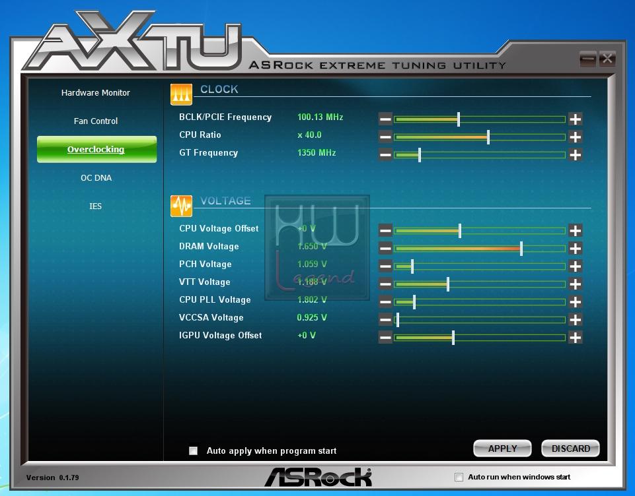
Task: Click the 100.13 MHz BCLK value
Action: point(320,117)
